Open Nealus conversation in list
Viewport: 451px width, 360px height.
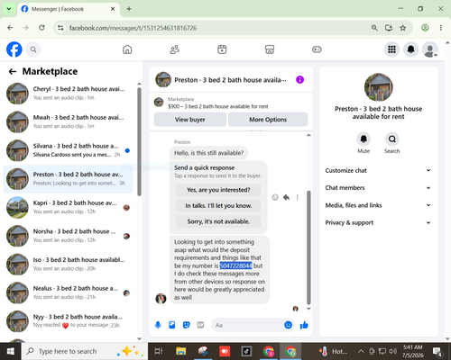point(68,292)
